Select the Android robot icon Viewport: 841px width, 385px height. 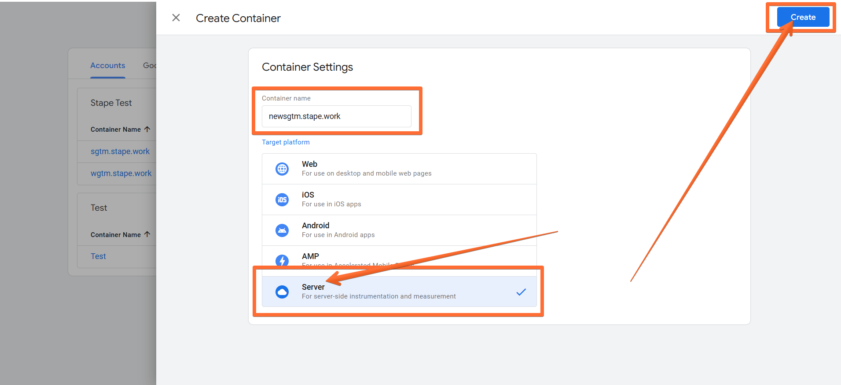(282, 230)
